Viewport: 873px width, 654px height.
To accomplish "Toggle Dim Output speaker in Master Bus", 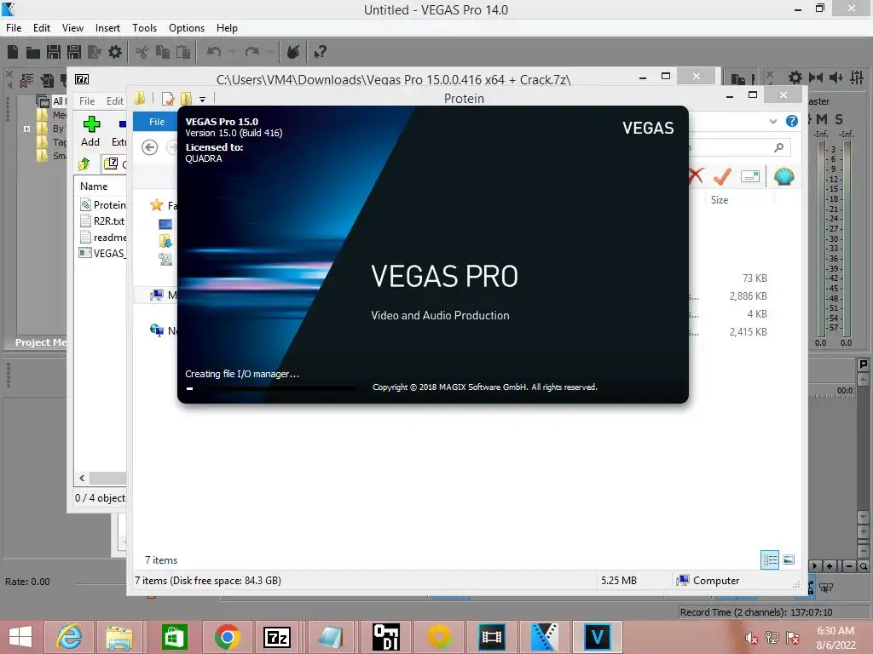I will 836,77.
